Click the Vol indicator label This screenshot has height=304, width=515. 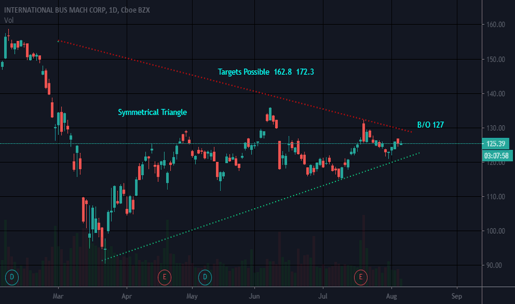click(9, 20)
